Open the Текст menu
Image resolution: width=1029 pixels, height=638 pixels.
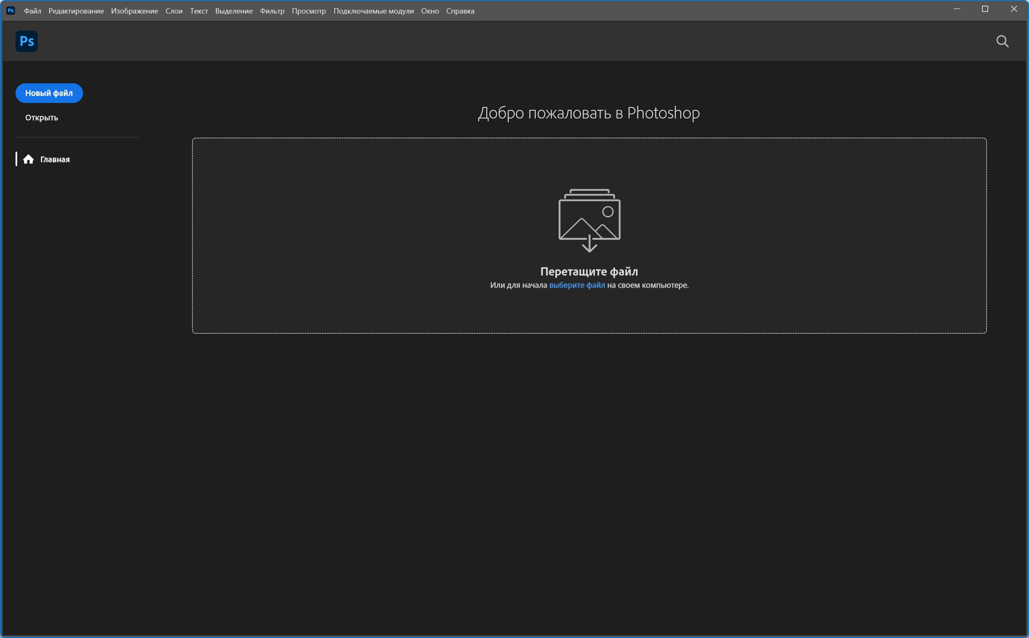[199, 11]
